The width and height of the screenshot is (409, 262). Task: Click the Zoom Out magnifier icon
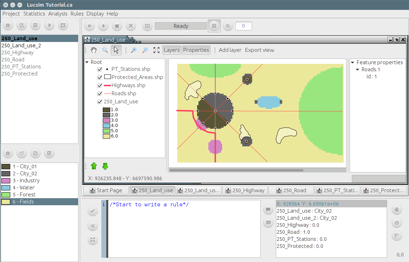pyautogui.click(x=144, y=50)
